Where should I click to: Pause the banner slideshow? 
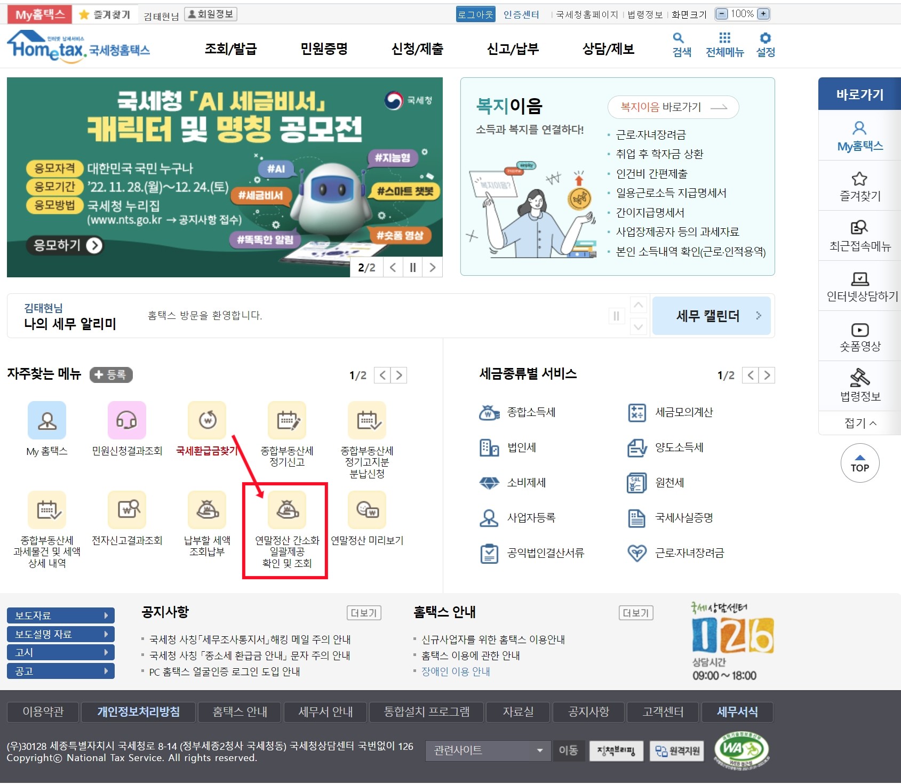pos(412,268)
